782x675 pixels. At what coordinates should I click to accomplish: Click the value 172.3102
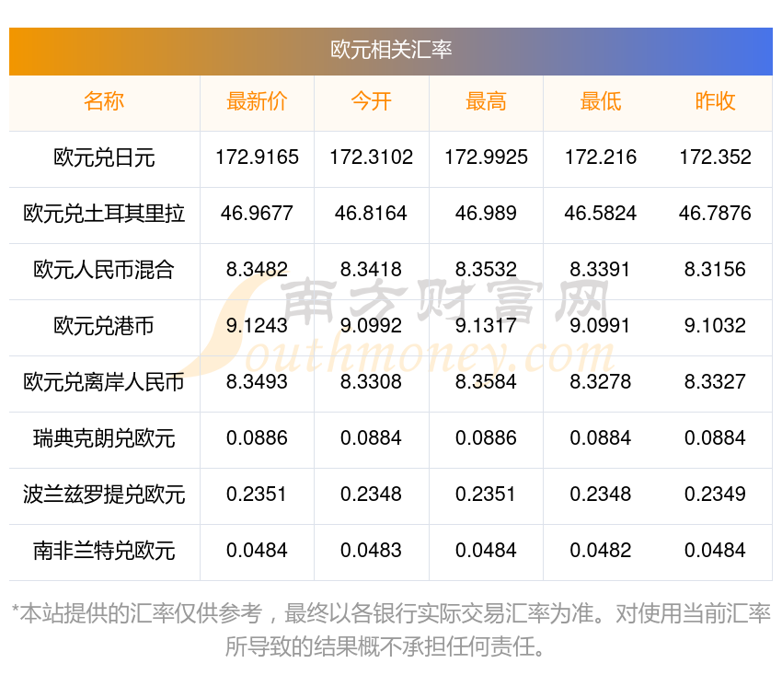371,157
